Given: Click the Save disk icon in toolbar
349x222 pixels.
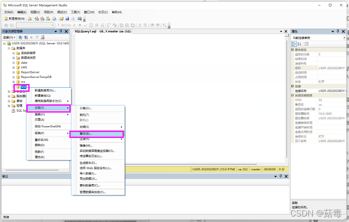Looking at the screenshot, I should click(x=67, y=18).
